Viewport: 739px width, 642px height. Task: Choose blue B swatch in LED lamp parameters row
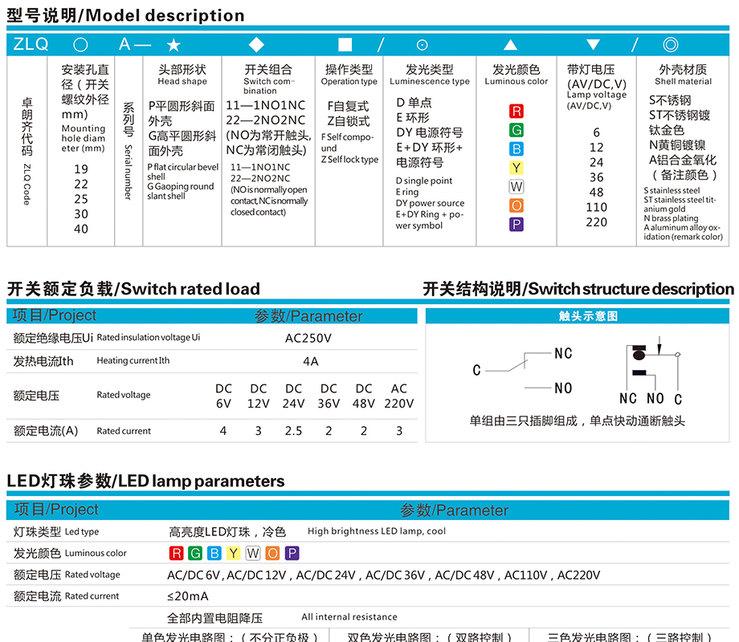click(214, 553)
